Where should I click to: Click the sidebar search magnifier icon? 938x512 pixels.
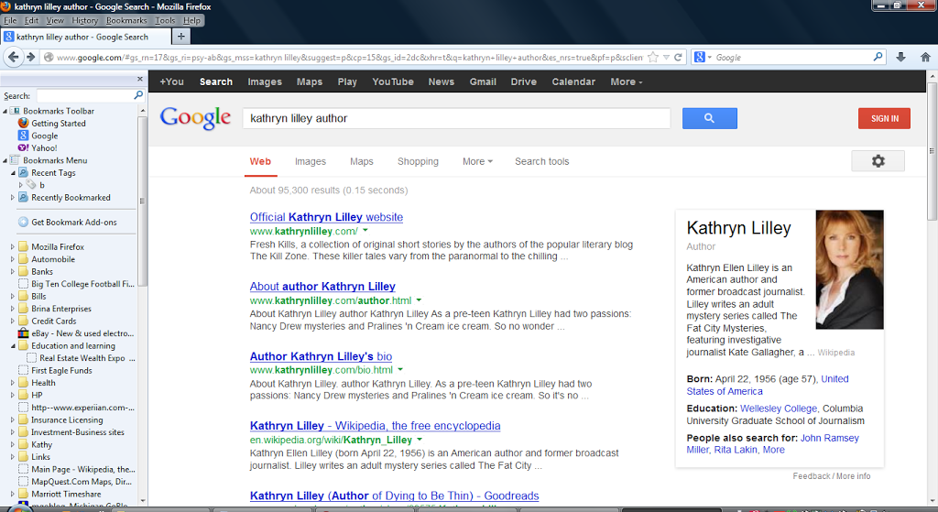(x=138, y=95)
